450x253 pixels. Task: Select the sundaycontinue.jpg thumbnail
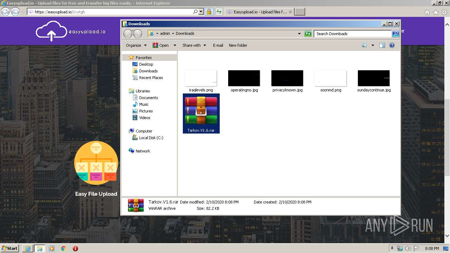point(374,78)
